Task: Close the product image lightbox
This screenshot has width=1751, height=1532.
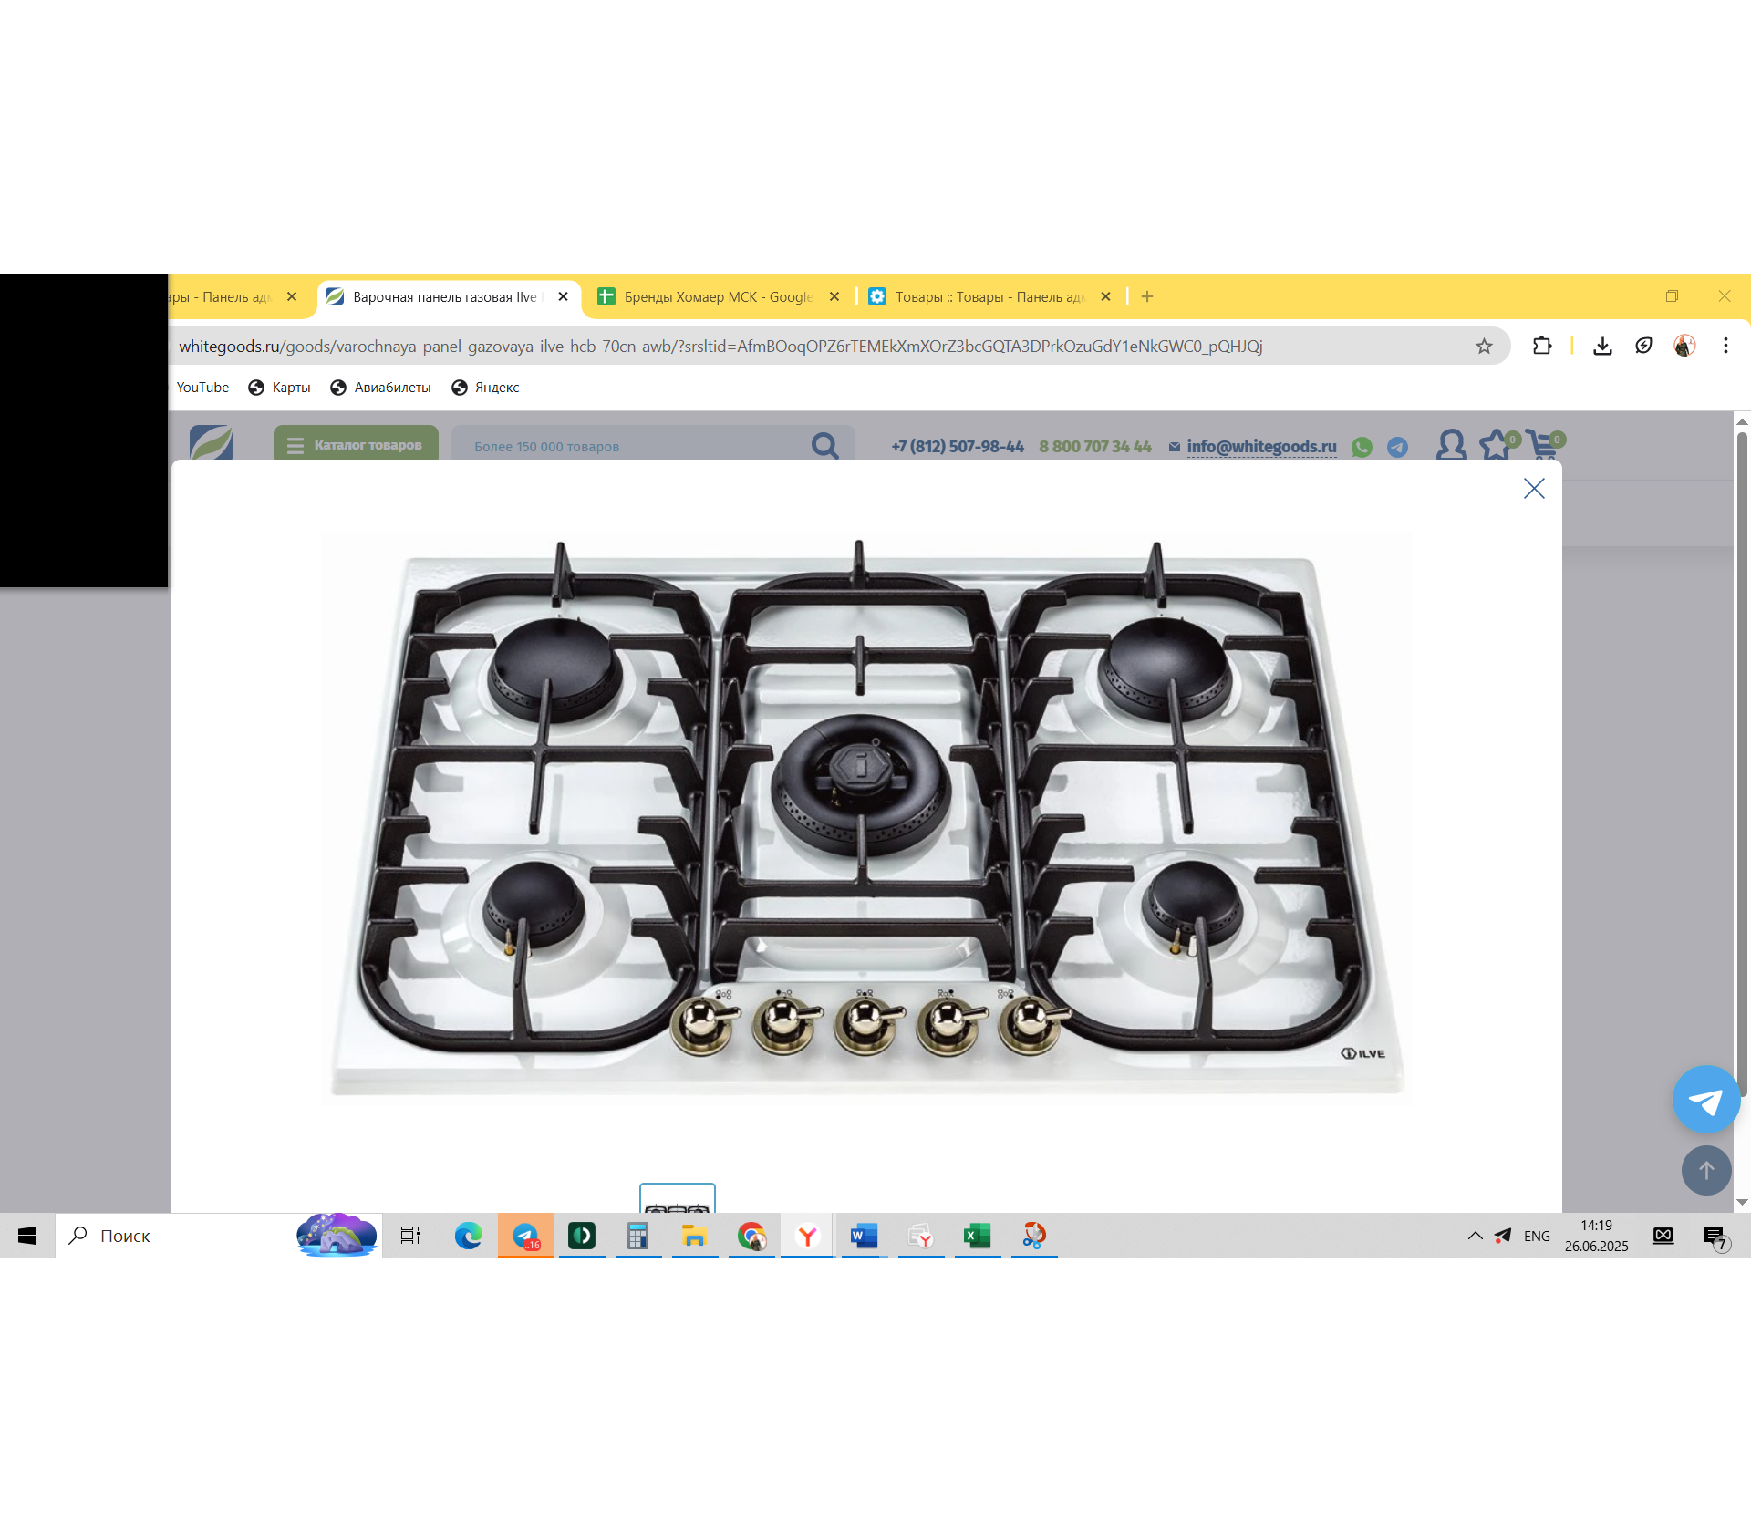Action: pyautogui.click(x=1534, y=489)
